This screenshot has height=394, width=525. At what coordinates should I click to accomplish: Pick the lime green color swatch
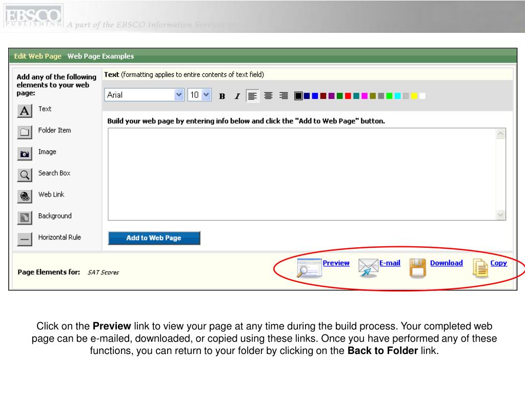point(390,96)
